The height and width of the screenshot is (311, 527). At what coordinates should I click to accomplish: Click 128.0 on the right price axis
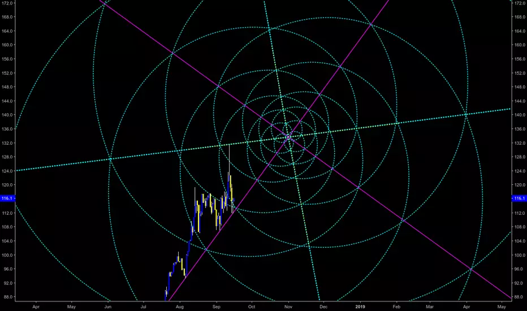coord(520,157)
